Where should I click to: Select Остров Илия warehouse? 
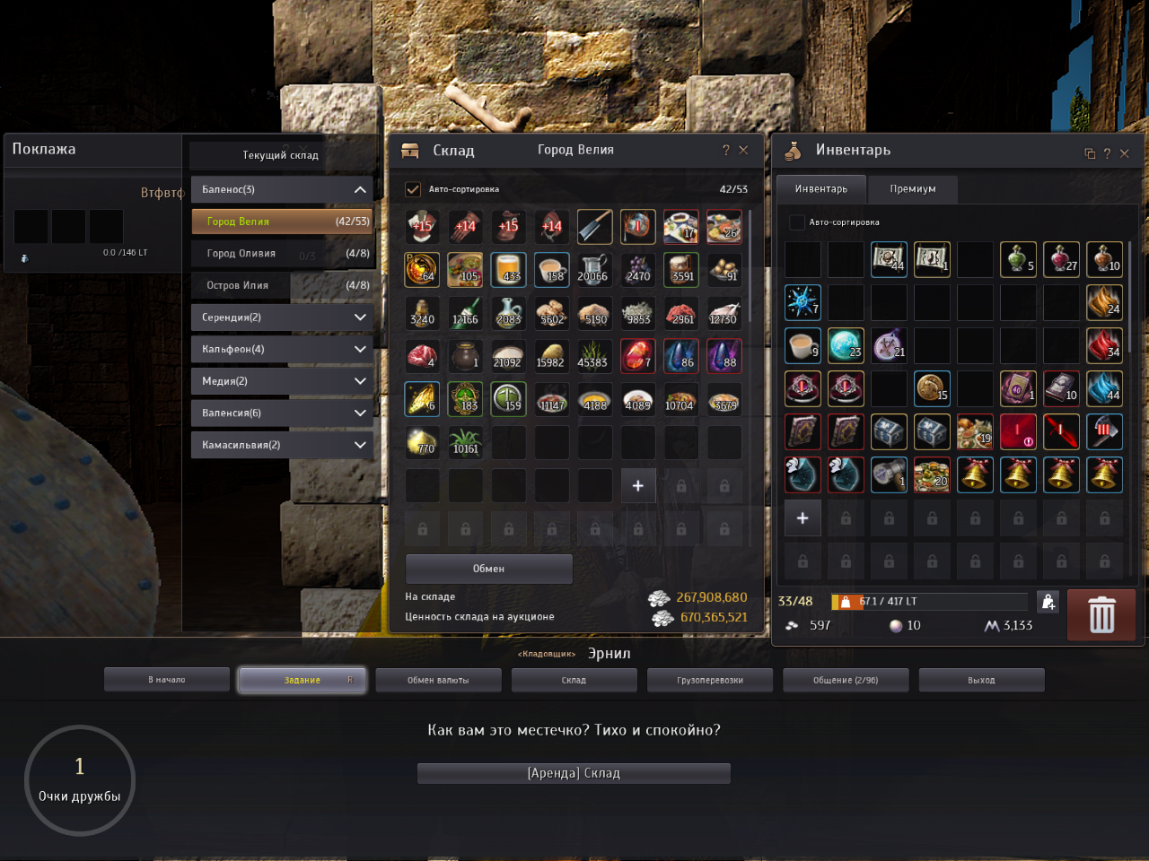coord(282,285)
